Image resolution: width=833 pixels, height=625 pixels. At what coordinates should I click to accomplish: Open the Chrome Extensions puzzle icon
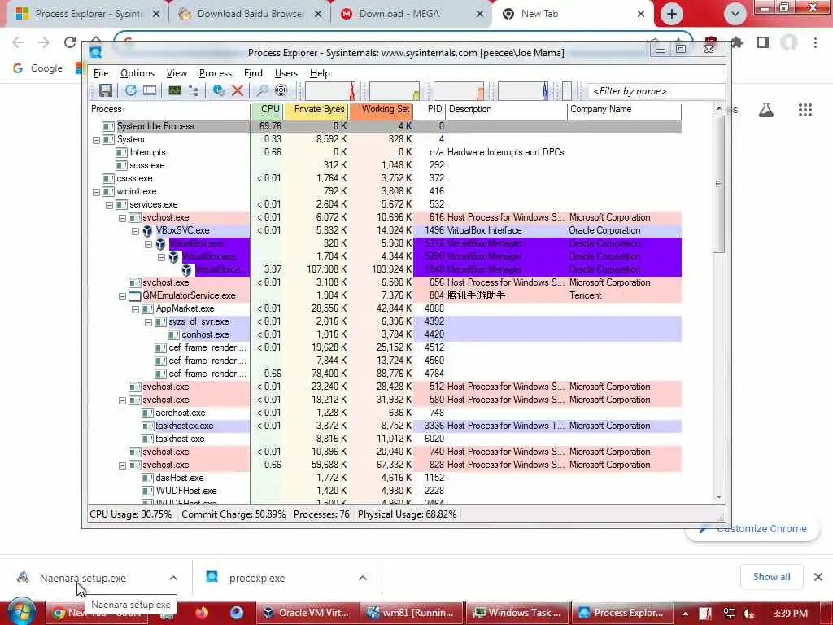coord(737,42)
